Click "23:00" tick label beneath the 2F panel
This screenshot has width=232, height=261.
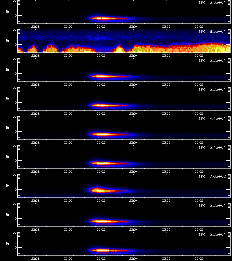point(68,55)
